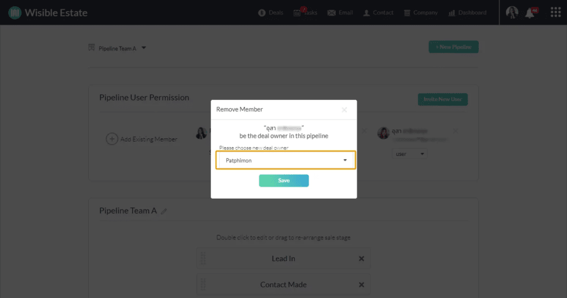The image size is (567, 298).
Task: Remove the Lead In stage with X
Action: (x=361, y=258)
